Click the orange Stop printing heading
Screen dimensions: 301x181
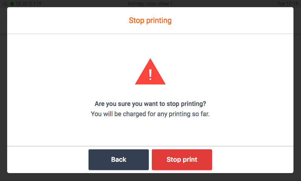pyautogui.click(x=150, y=20)
